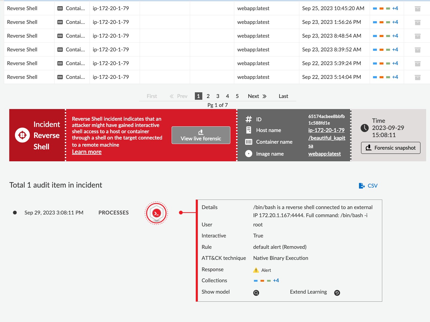This screenshot has height=322, width=430.
Task: Expand +4 collections on Sep 22 5:39:24 PM row
Action: 395,63
